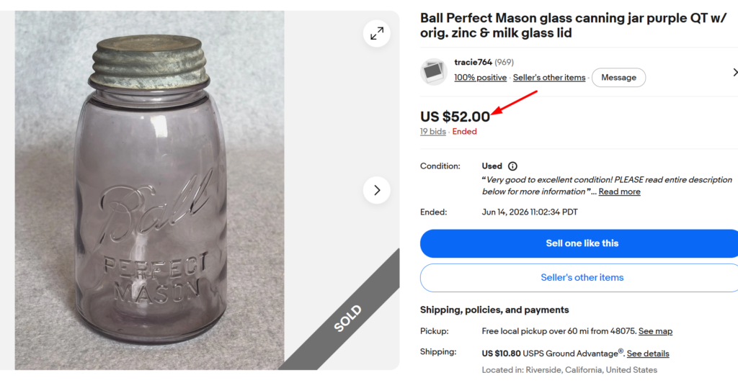Image resolution: width=738 pixels, height=383 pixels.
Task: Click the Ball Perfect Mason jar photo
Action: click(150, 190)
